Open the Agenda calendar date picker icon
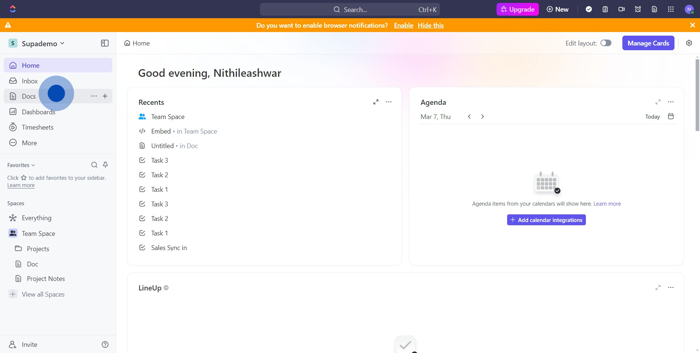Screen dimensions: 700x353 click(x=671, y=116)
